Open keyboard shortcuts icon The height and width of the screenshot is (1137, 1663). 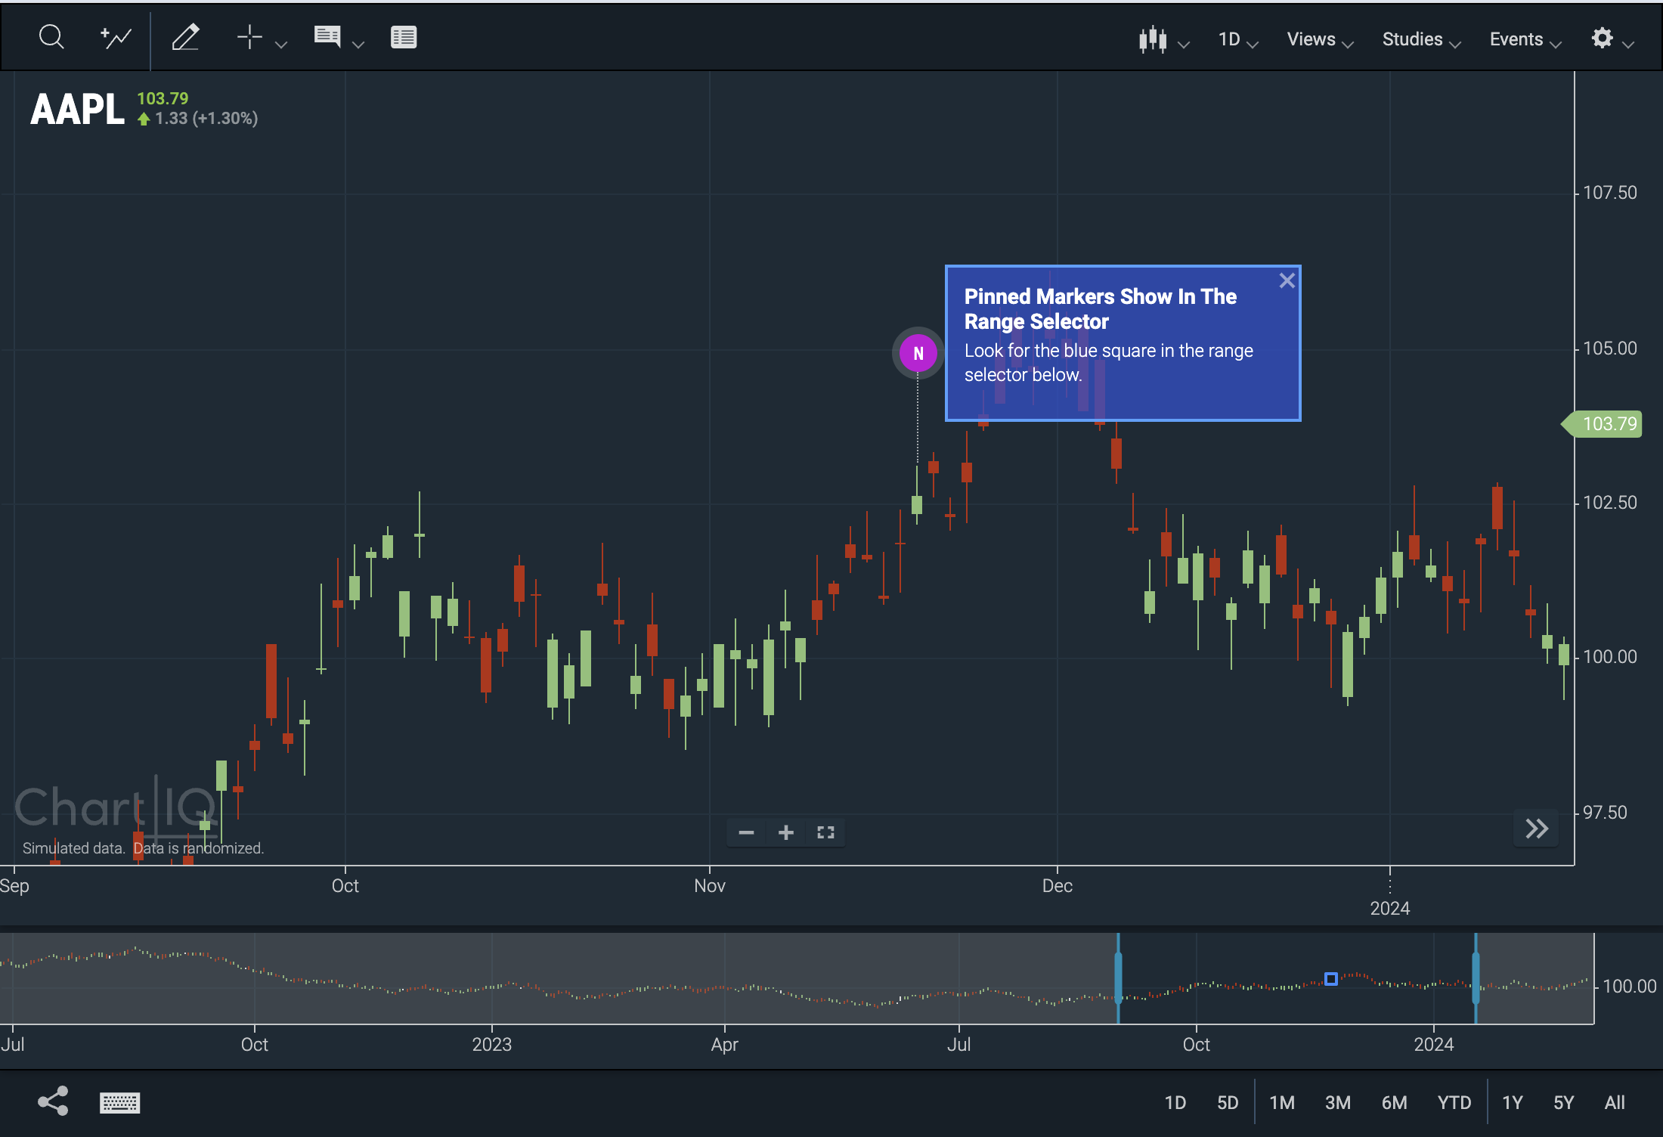[x=119, y=1103]
